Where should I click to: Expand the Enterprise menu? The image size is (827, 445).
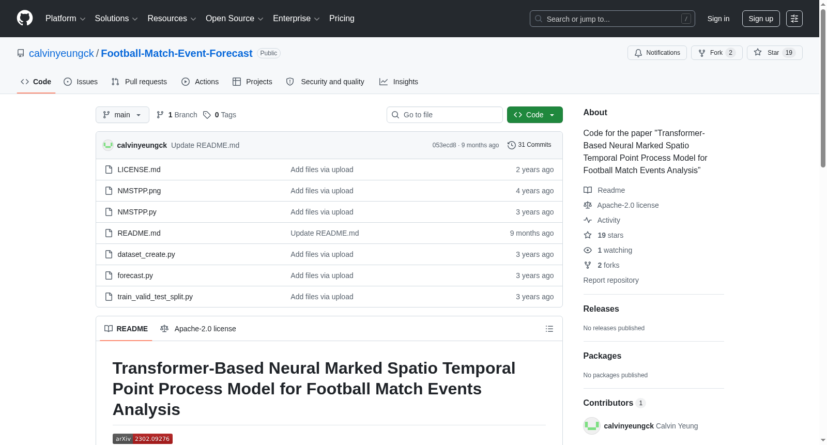coord(296,19)
